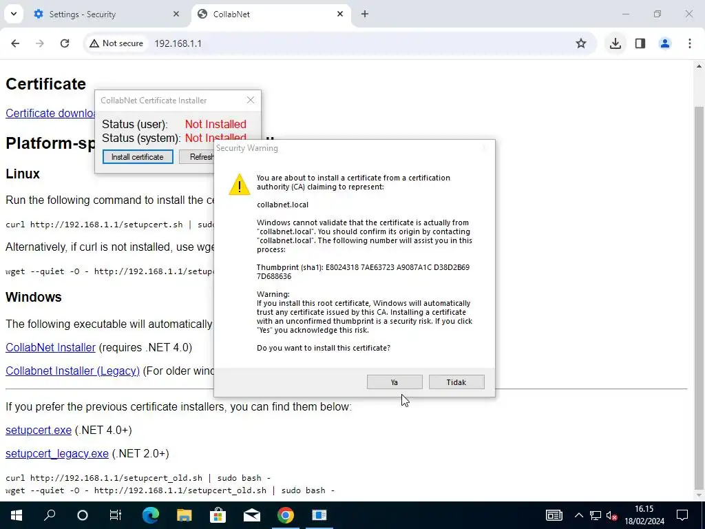Close the Settings - Security tab
The image size is (705, 529).
point(176,14)
